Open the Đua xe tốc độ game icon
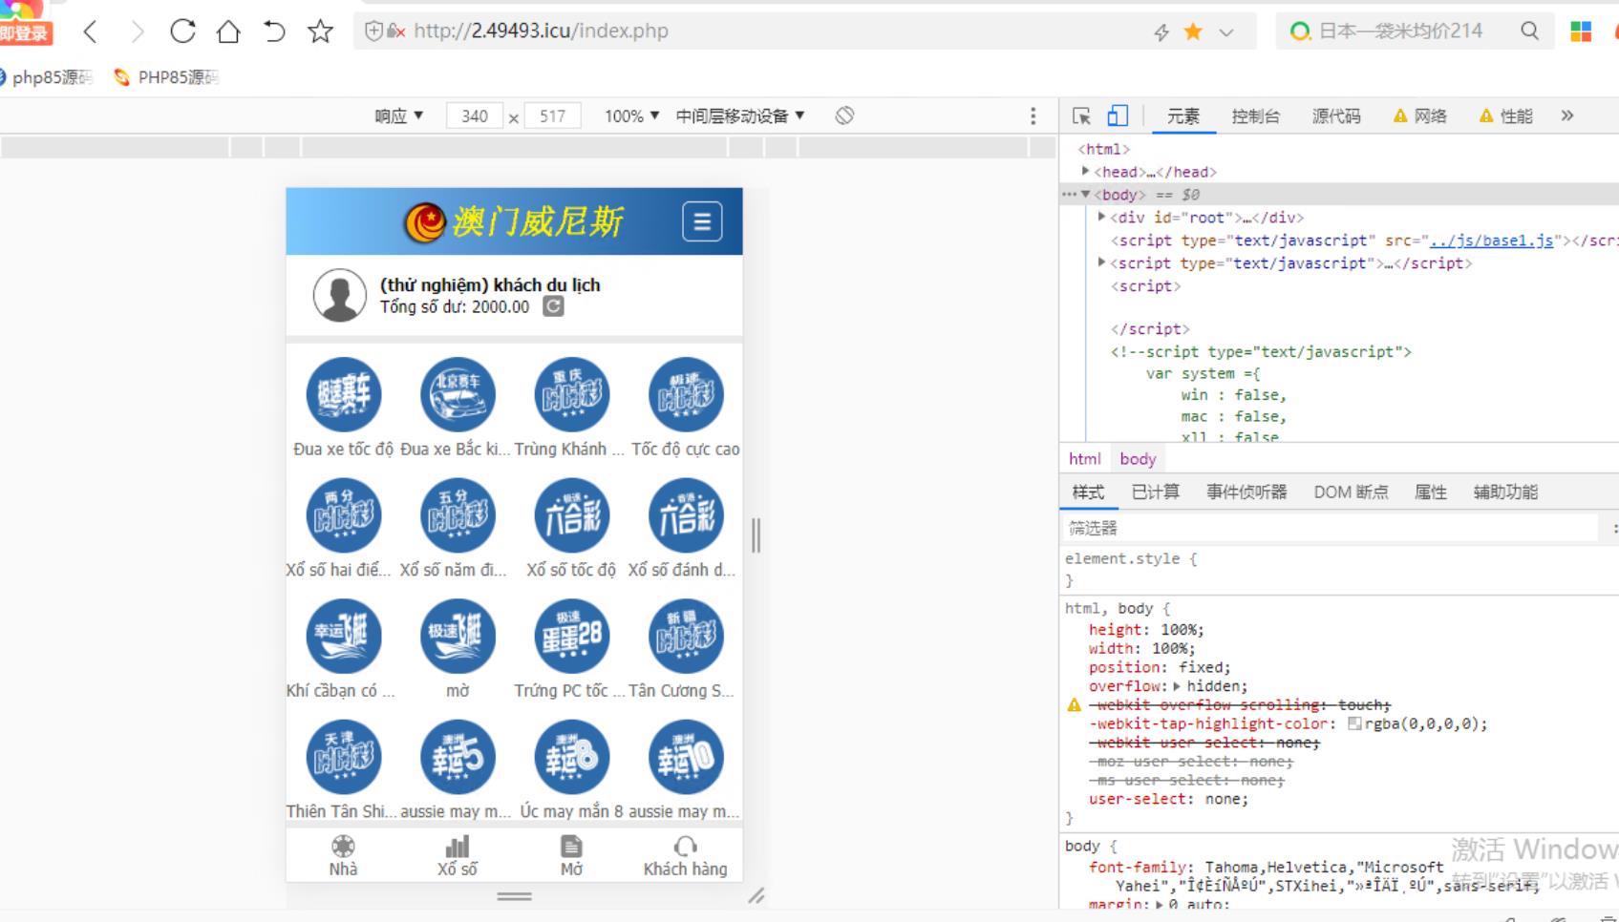This screenshot has width=1619, height=922. pyautogui.click(x=344, y=394)
